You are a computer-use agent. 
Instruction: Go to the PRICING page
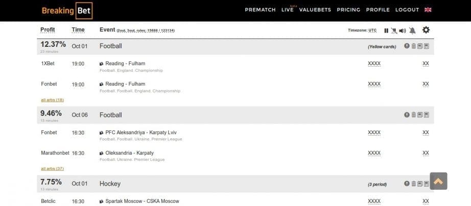point(348,10)
